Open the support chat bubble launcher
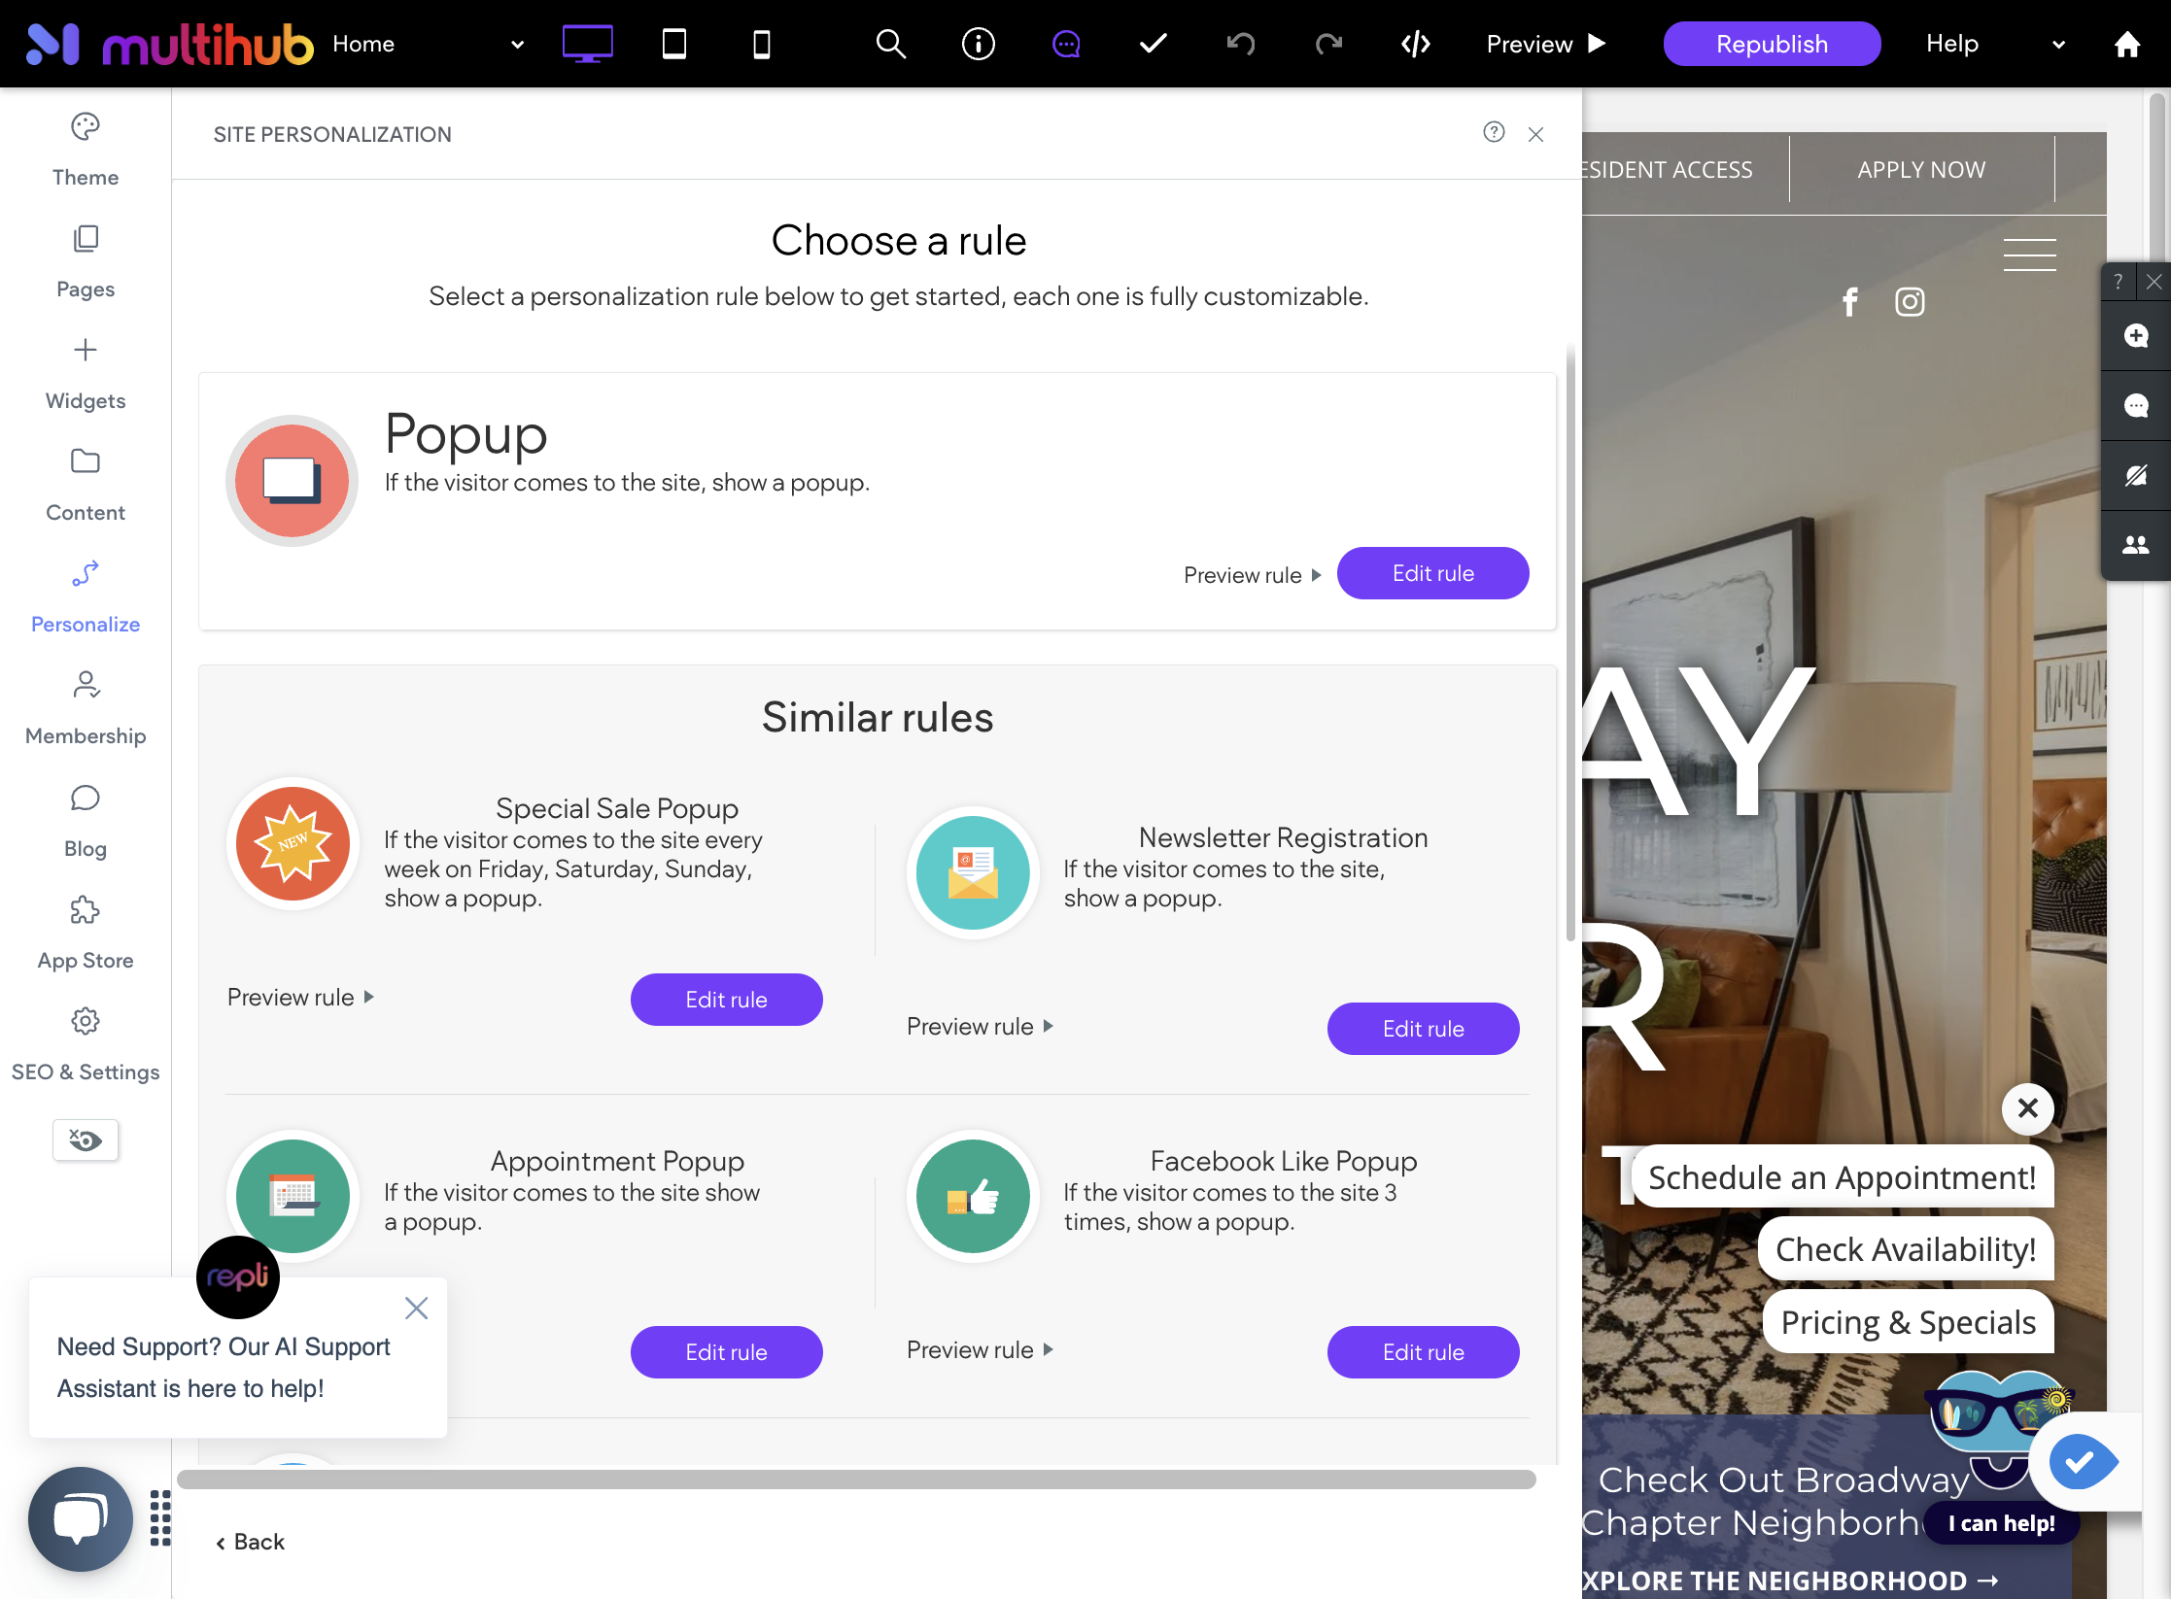 coord(81,1518)
